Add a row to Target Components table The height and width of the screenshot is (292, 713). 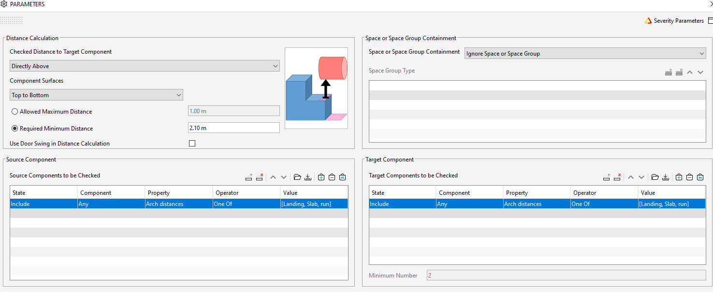click(x=607, y=177)
